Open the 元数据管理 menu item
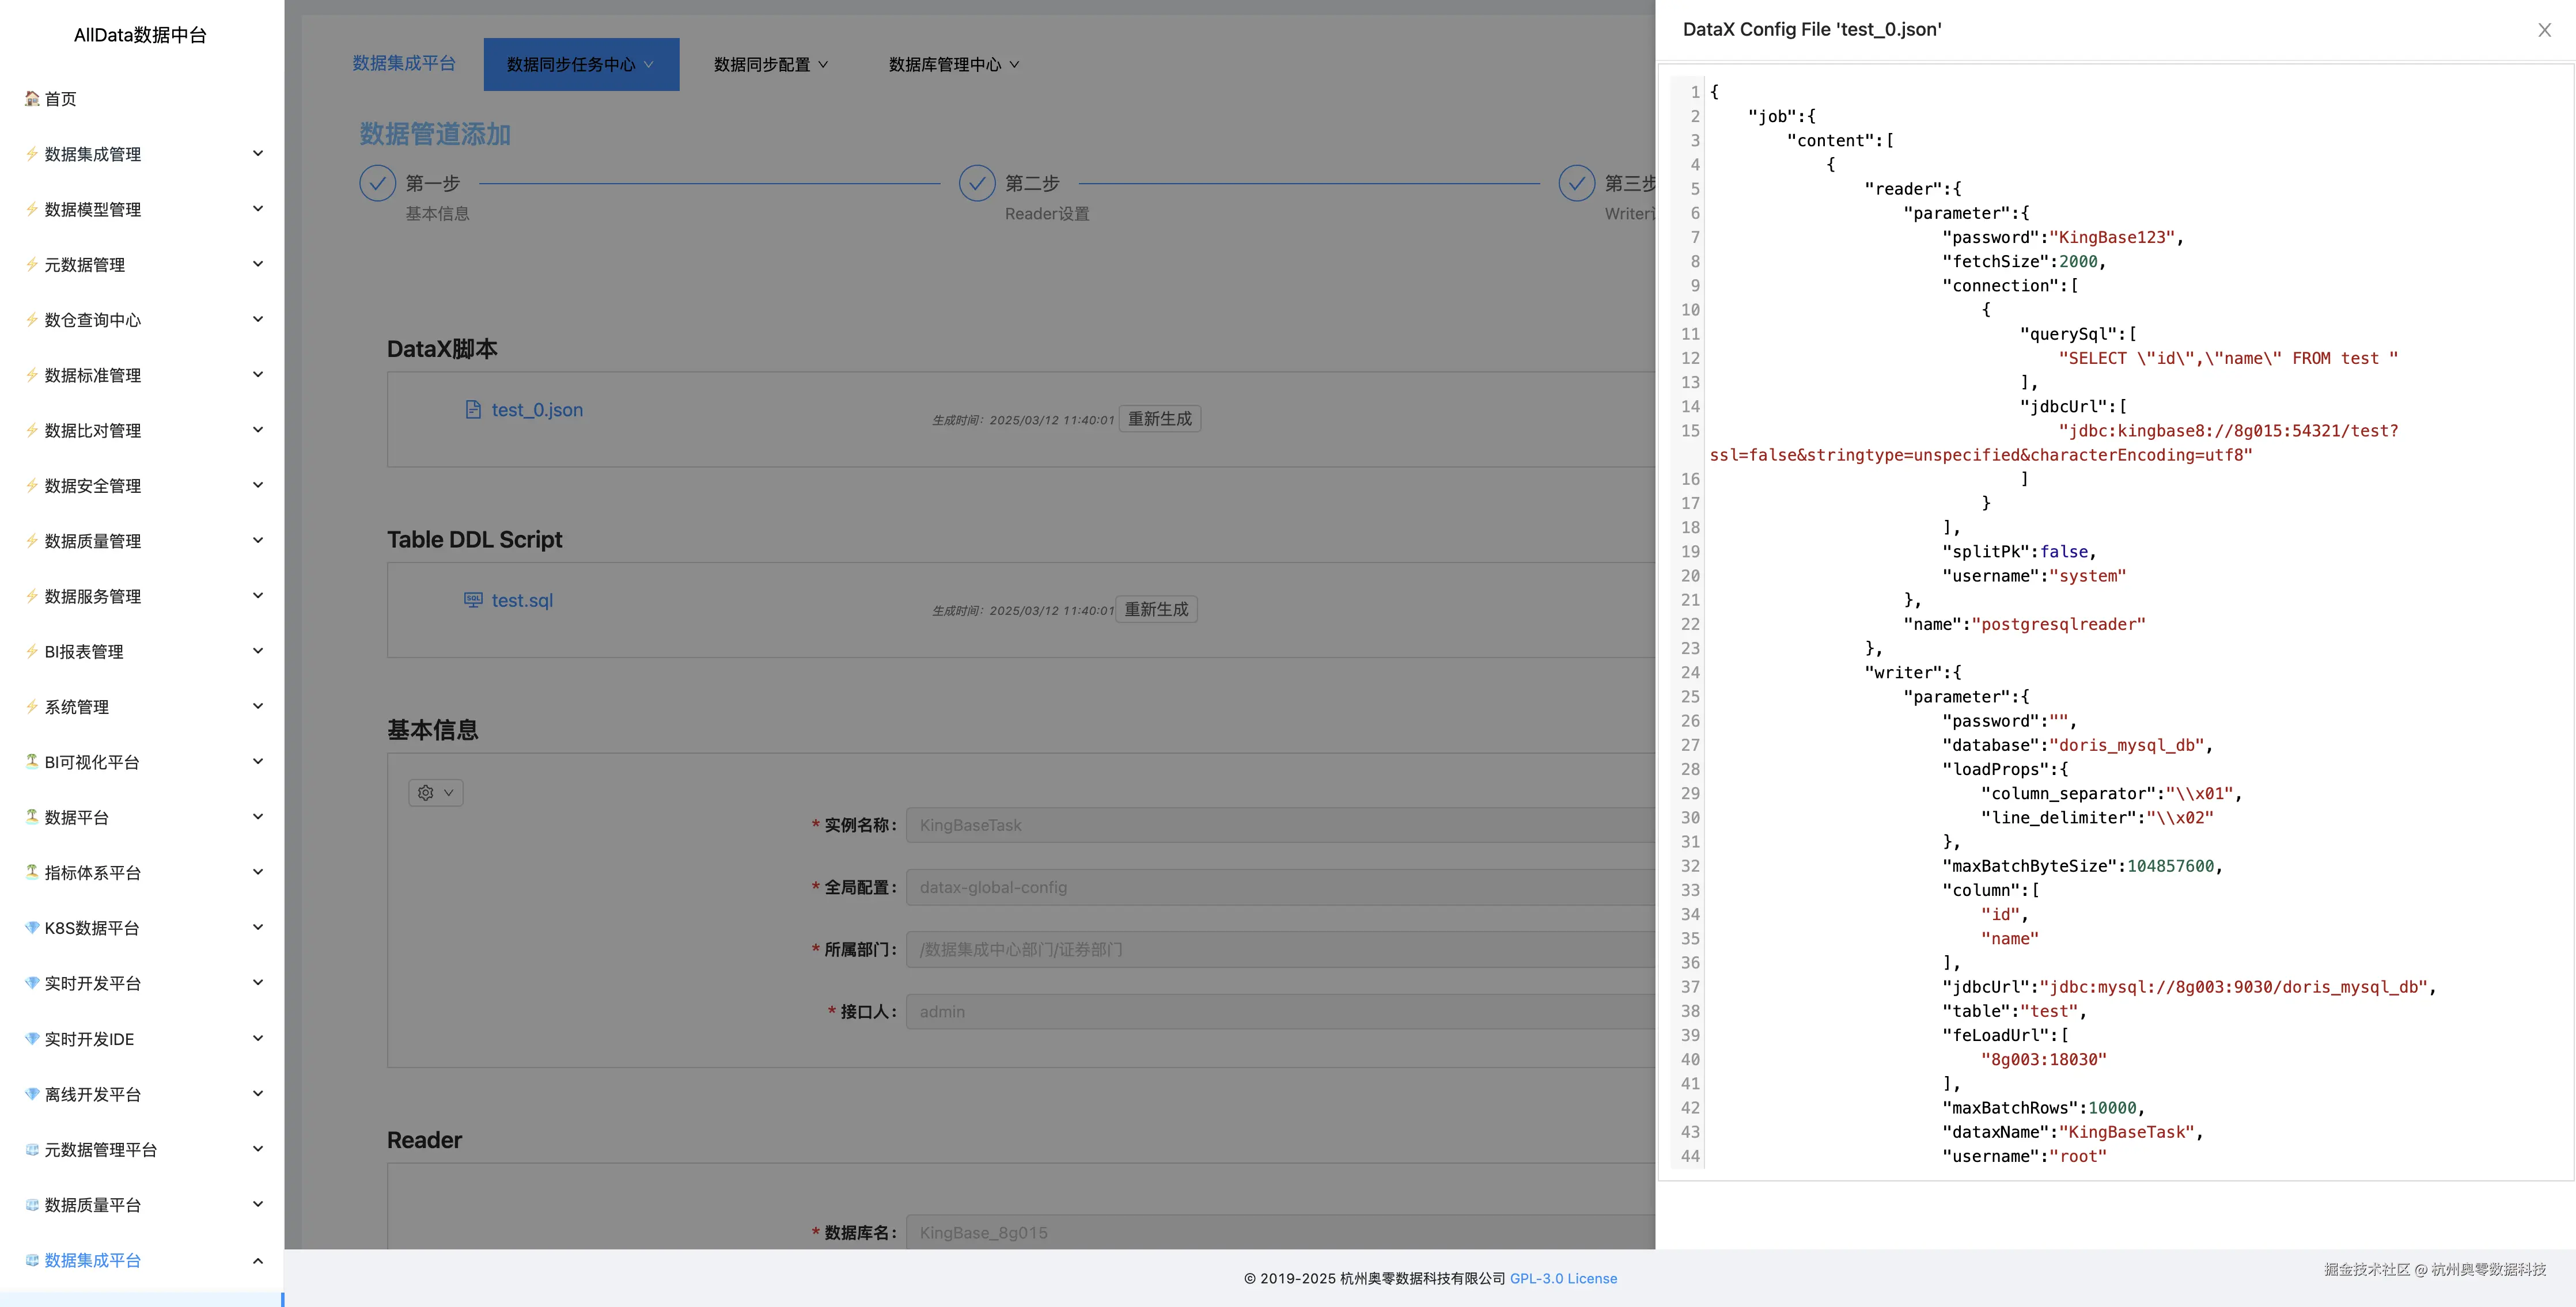The image size is (2576, 1307). coord(85,265)
